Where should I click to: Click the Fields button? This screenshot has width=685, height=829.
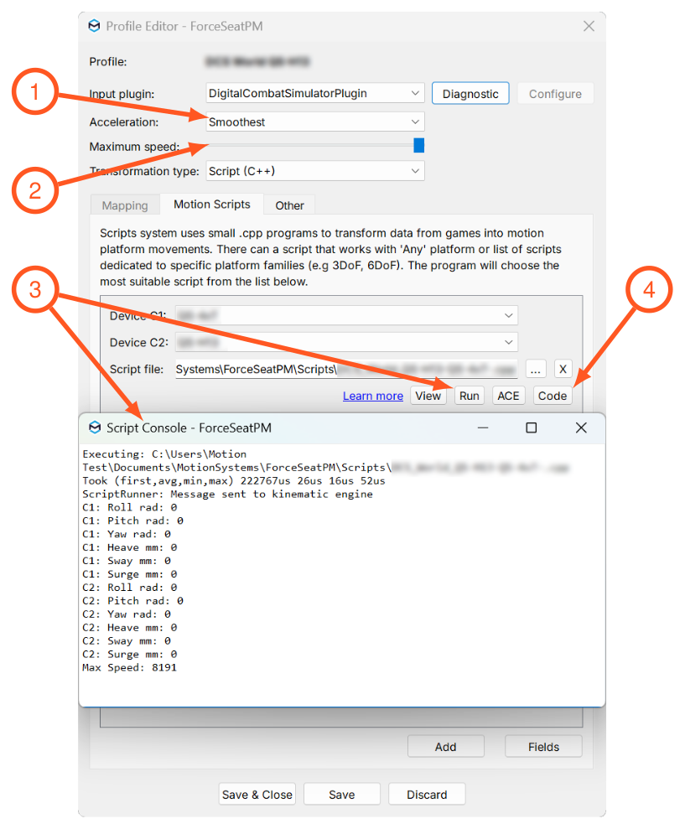544,747
